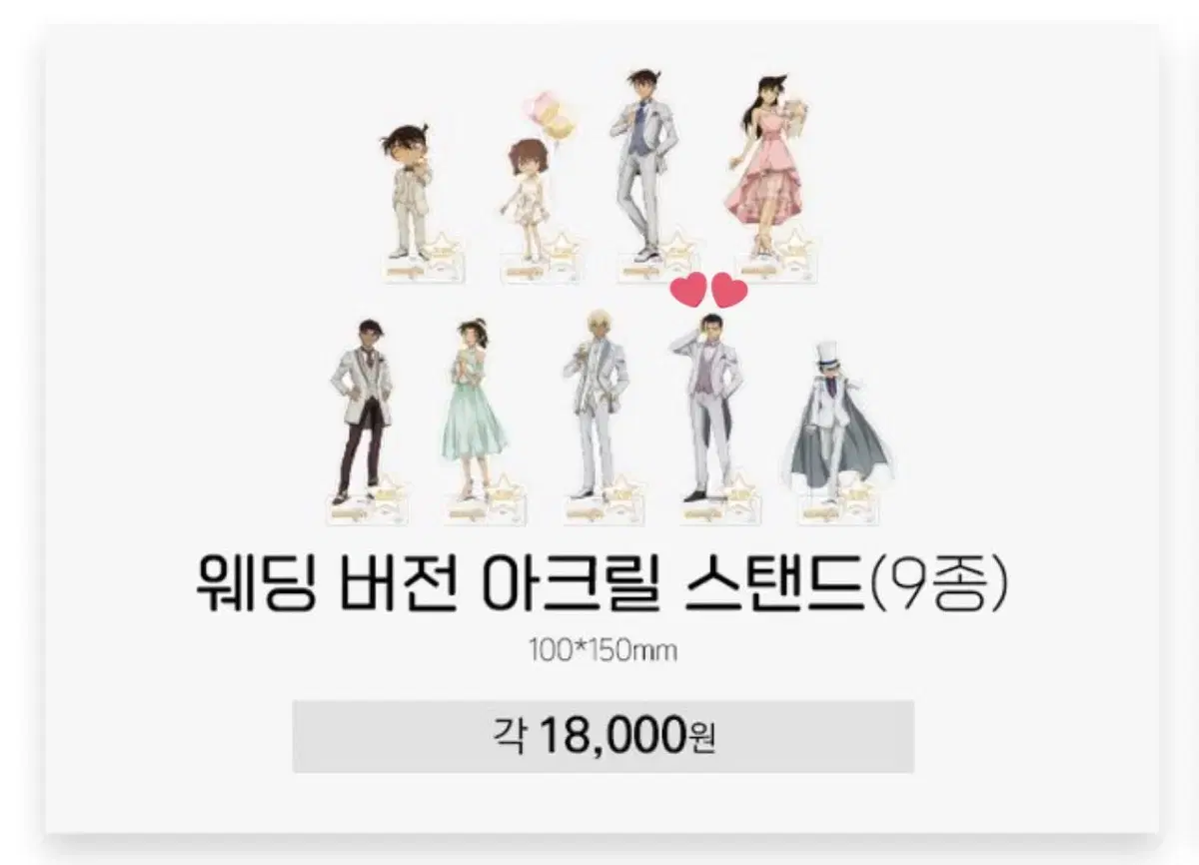Click the 18,000 price number
This screenshot has width=1199, height=865.
coord(612,736)
